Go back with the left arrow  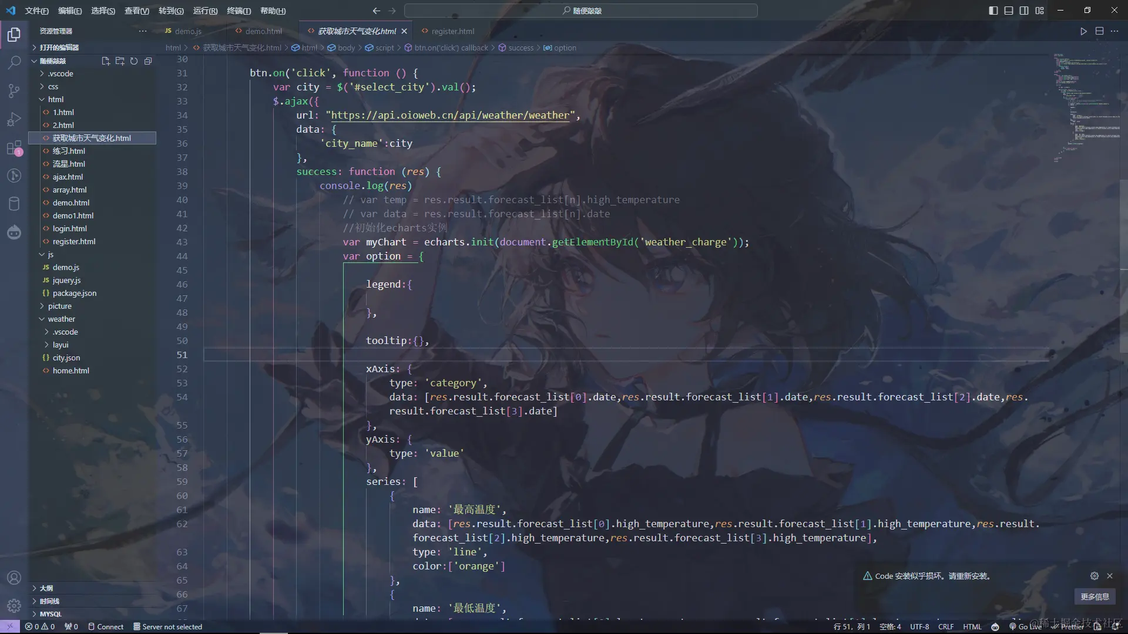tap(377, 11)
